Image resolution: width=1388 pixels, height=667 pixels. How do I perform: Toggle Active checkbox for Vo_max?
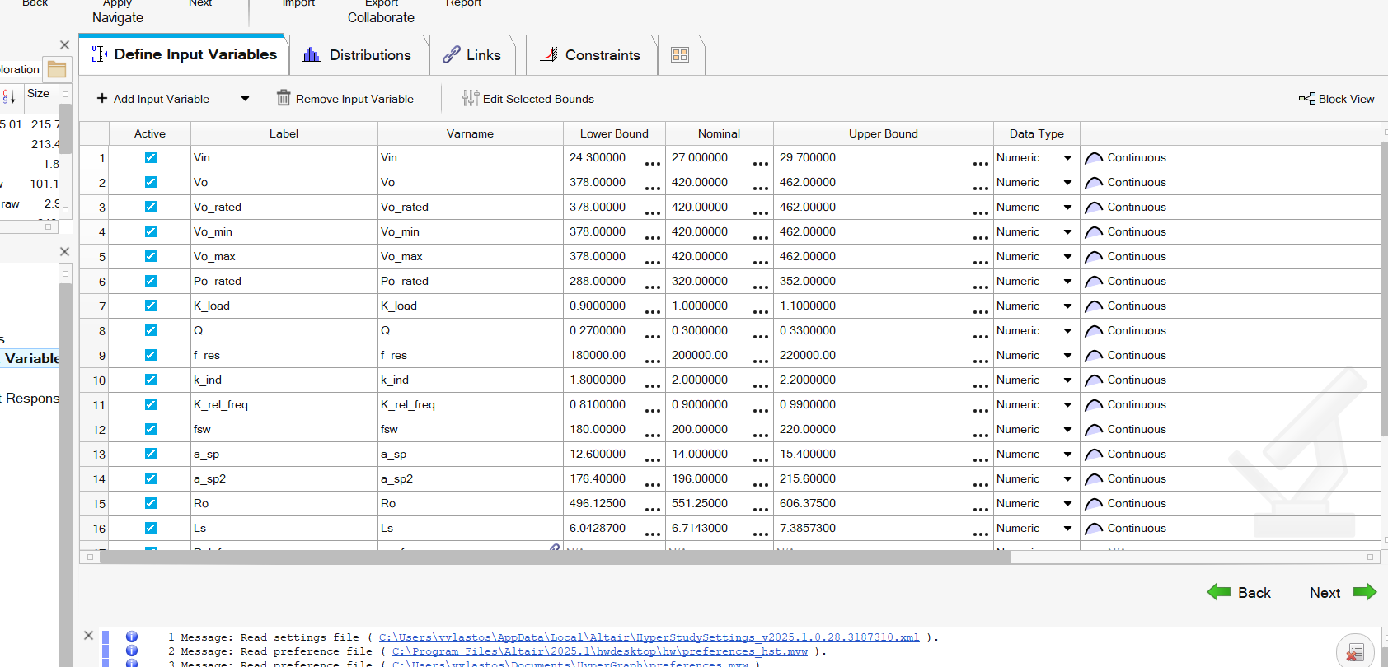click(151, 256)
